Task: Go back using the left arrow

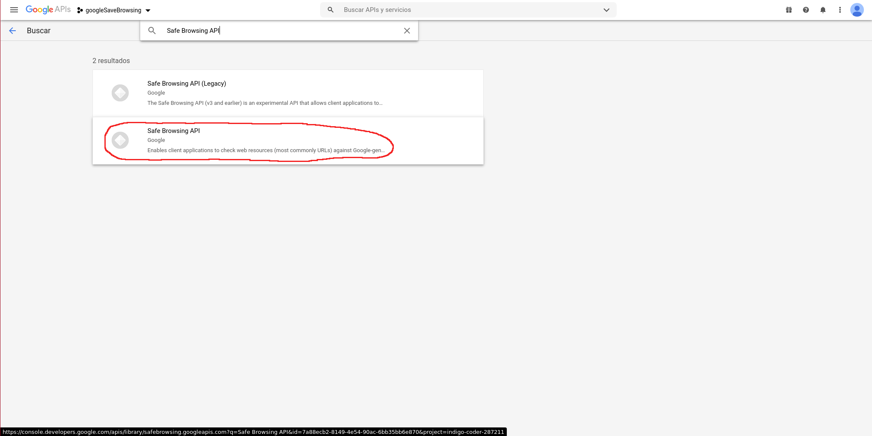Action: tap(12, 31)
